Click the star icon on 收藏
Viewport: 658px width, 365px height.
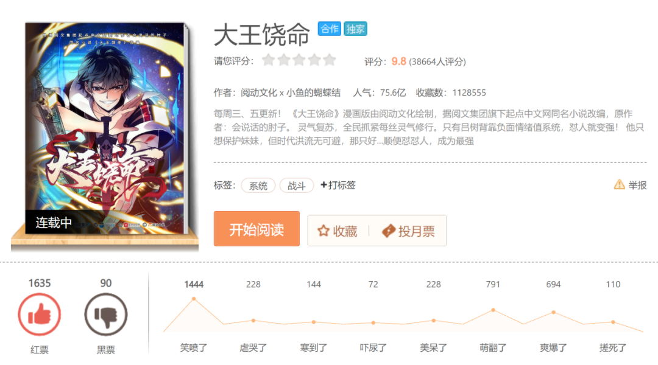click(323, 231)
